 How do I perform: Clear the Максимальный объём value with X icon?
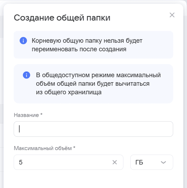[115, 162]
